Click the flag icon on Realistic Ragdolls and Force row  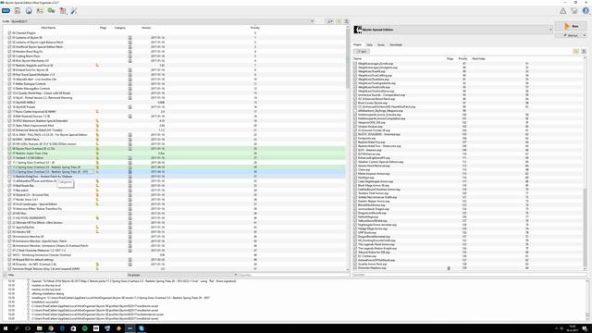[x=97, y=66]
